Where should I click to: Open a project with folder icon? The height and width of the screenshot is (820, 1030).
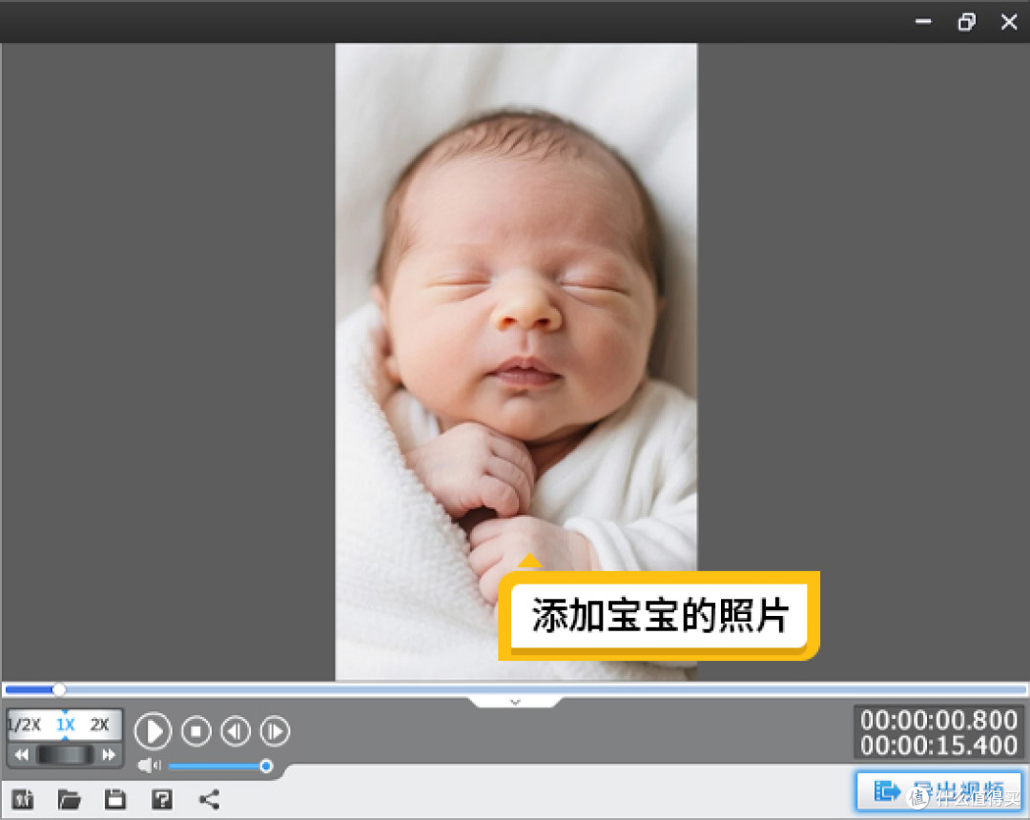click(69, 800)
